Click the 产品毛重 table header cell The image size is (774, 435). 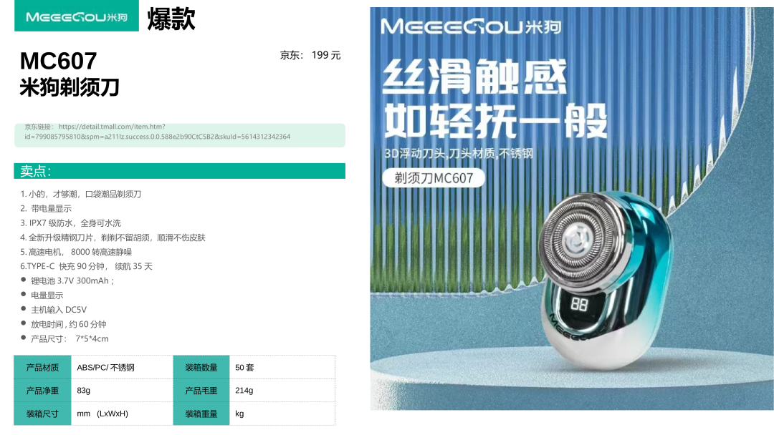pyautogui.click(x=201, y=390)
